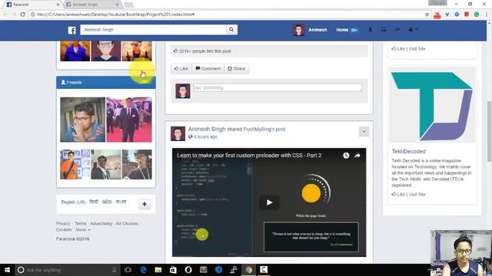Viewport: 492px width, 276px height.
Task: Click the Watch later clock icon on video
Action: [x=346, y=156]
